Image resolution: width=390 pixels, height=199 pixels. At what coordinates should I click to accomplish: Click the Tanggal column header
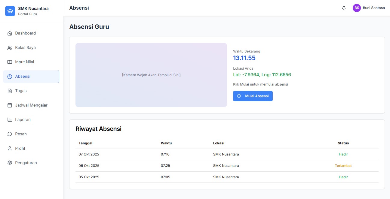pyautogui.click(x=85, y=143)
